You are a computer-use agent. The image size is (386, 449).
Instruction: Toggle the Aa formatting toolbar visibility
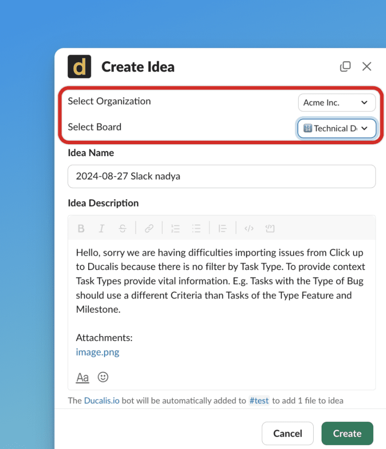point(82,378)
